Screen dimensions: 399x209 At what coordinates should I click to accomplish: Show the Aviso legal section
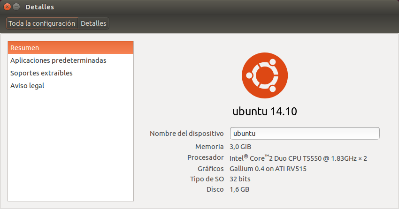[x=27, y=86]
